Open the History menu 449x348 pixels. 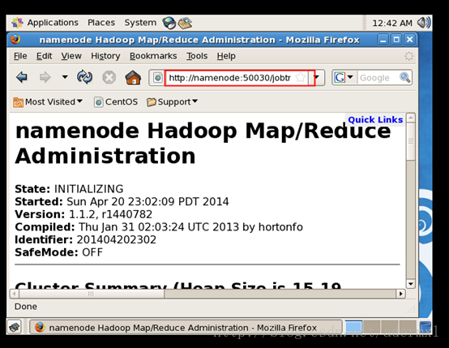pyautogui.click(x=105, y=56)
